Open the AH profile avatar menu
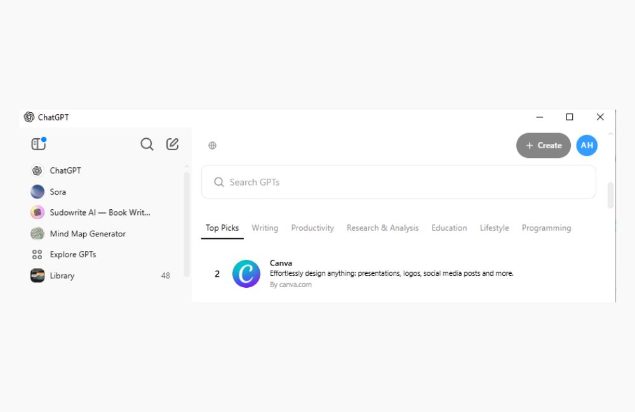 587,146
